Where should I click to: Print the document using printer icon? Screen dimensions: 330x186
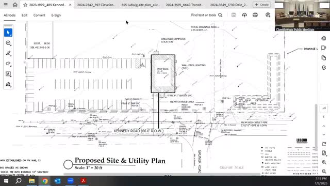pos(255,15)
